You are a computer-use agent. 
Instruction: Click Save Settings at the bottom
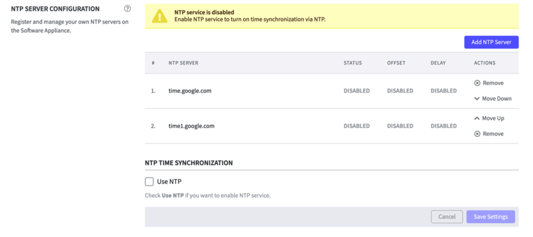[x=490, y=216]
